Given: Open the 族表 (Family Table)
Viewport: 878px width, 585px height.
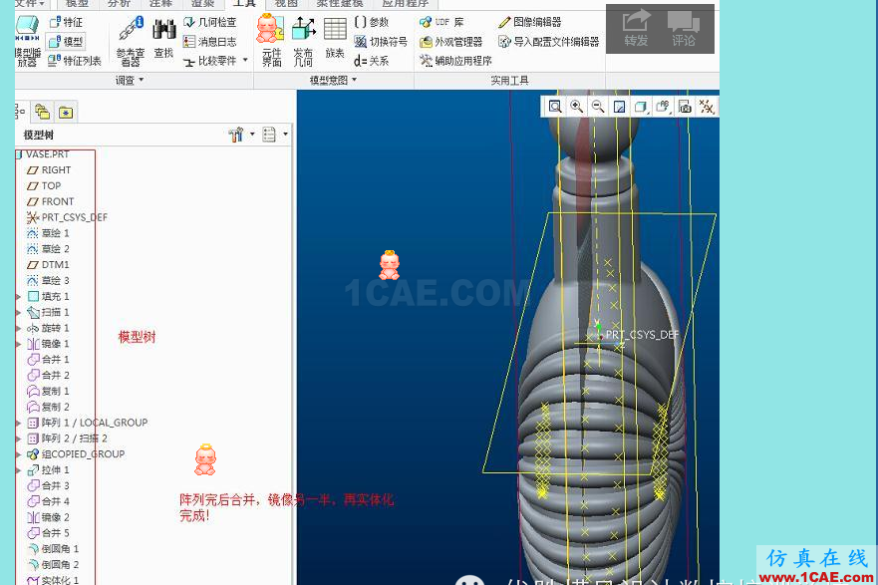Looking at the screenshot, I should 335,38.
